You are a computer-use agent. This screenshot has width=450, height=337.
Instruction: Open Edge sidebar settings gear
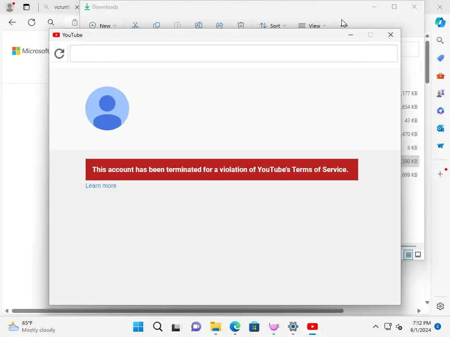click(x=440, y=306)
